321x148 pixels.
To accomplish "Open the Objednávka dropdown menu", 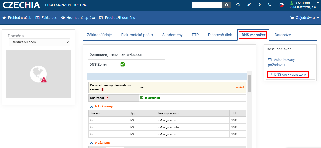I will coord(305,18).
